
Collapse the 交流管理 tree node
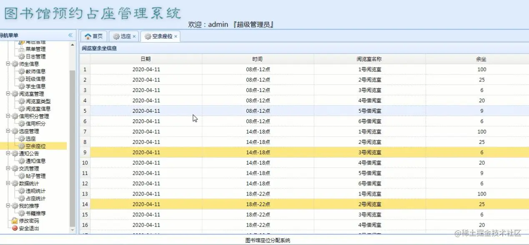click(8, 169)
